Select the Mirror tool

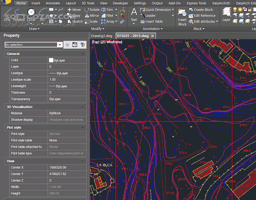[x=92, y=16]
